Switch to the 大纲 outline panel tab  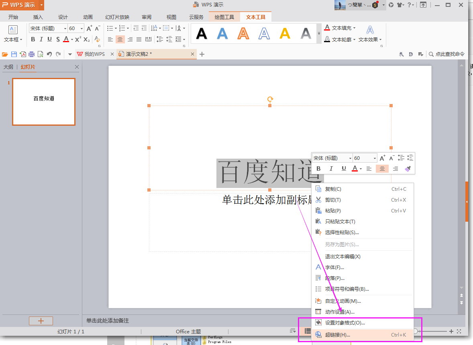click(8, 67)
